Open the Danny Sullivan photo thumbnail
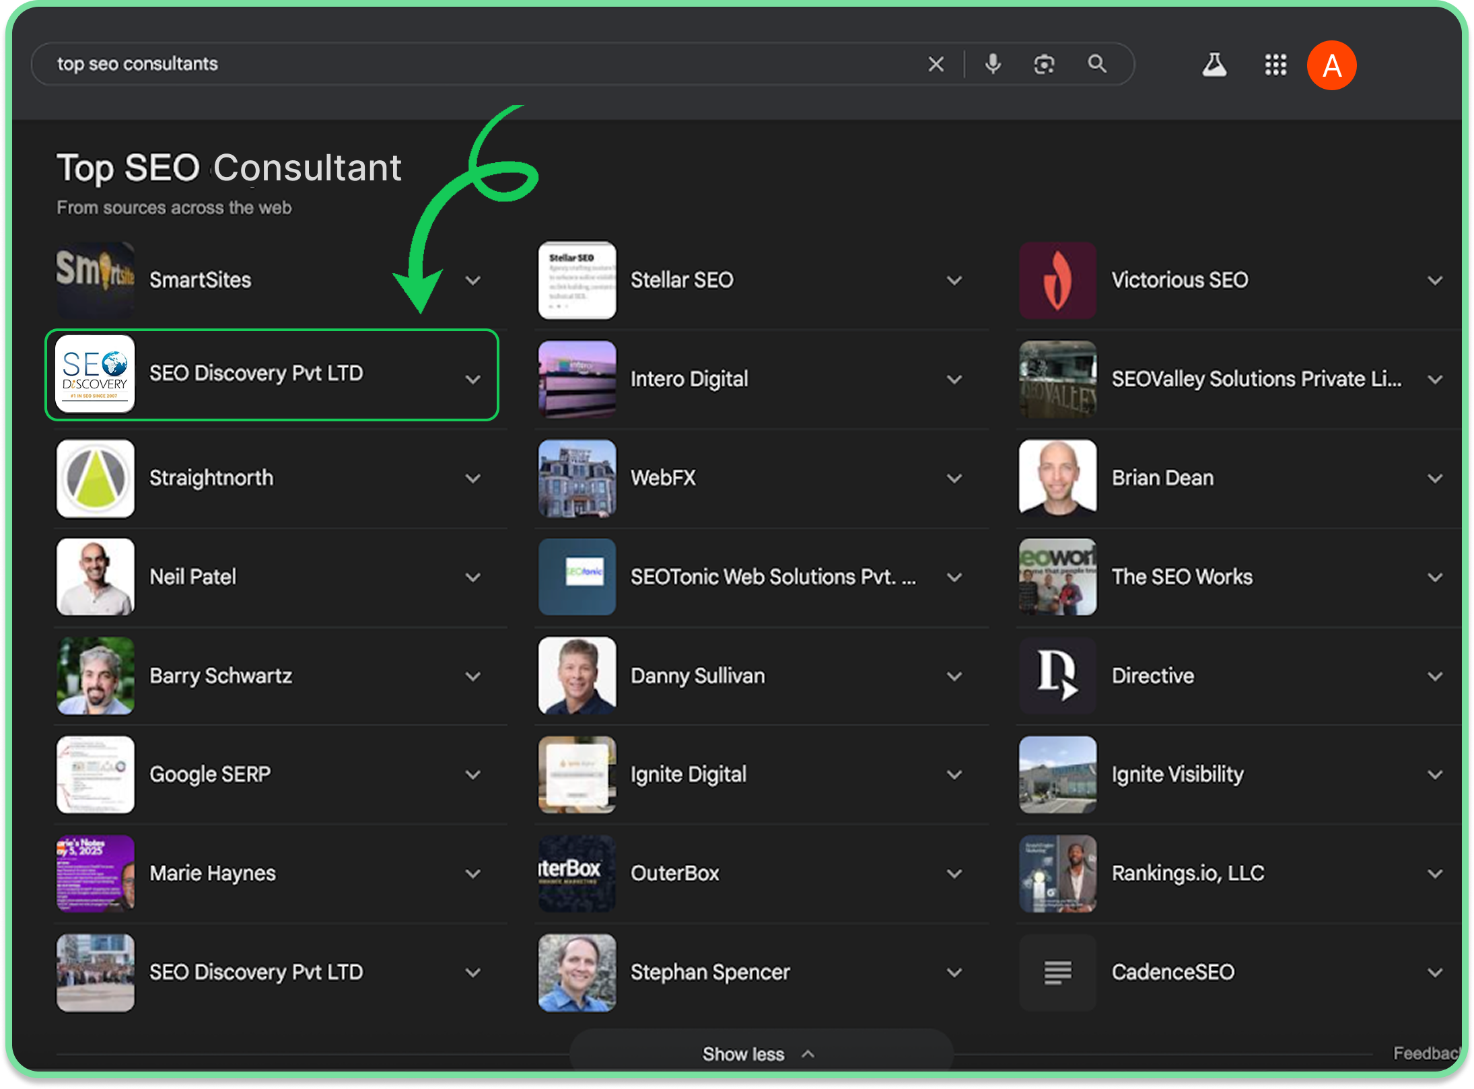This screenshot has height=1089, width=1474. point(577,676)
